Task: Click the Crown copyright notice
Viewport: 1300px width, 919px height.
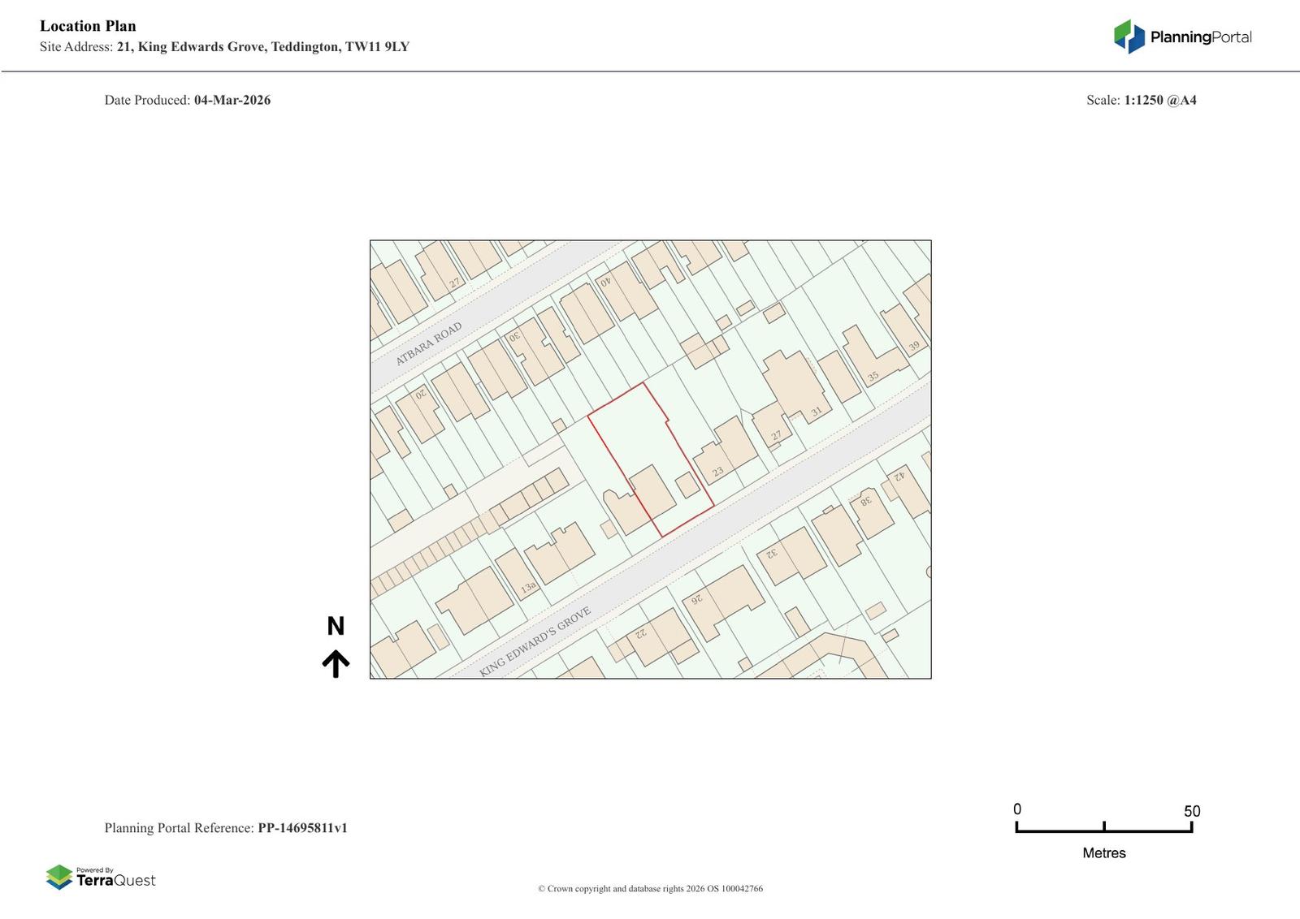Action: point(650,888)
